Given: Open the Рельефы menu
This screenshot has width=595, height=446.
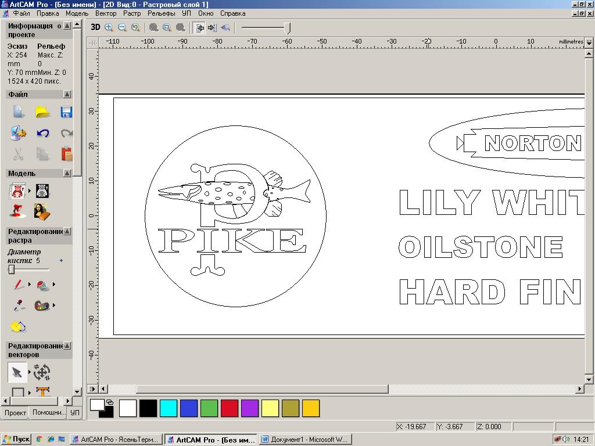Looking at the screenshot, I should coord(161,13).
